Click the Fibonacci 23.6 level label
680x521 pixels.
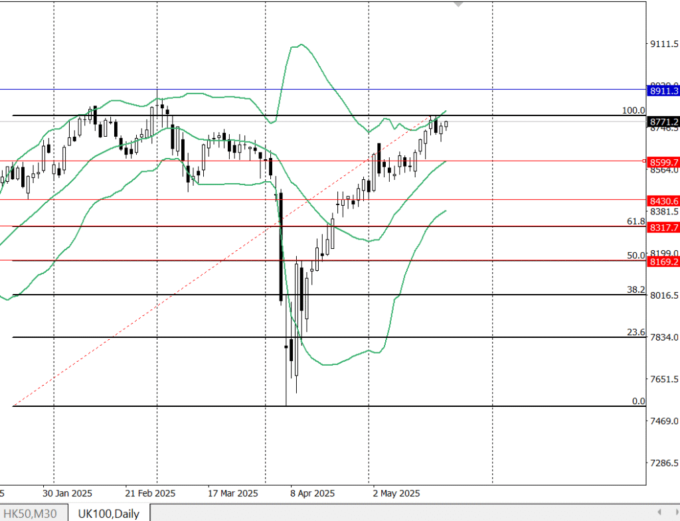pos(636,332)
